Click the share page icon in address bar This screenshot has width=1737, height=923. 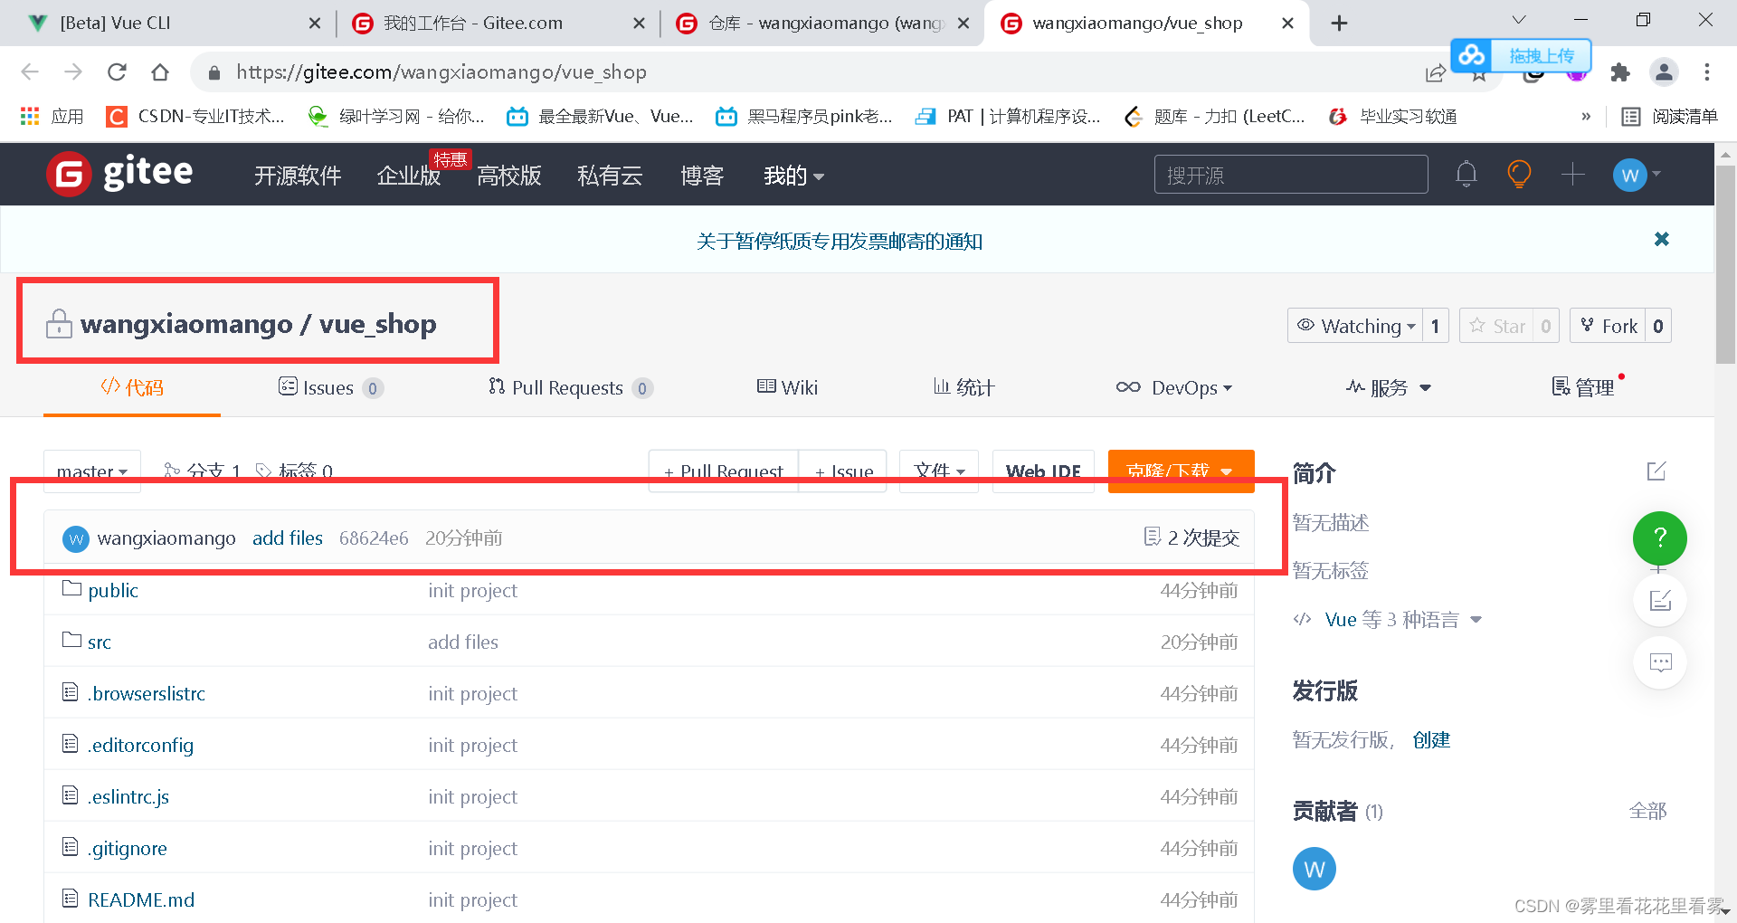coord(1435,74)
